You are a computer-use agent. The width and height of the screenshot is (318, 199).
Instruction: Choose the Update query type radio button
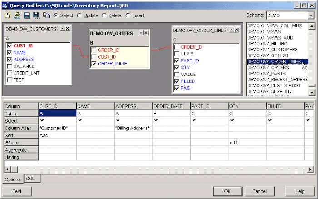click(79, 15)
